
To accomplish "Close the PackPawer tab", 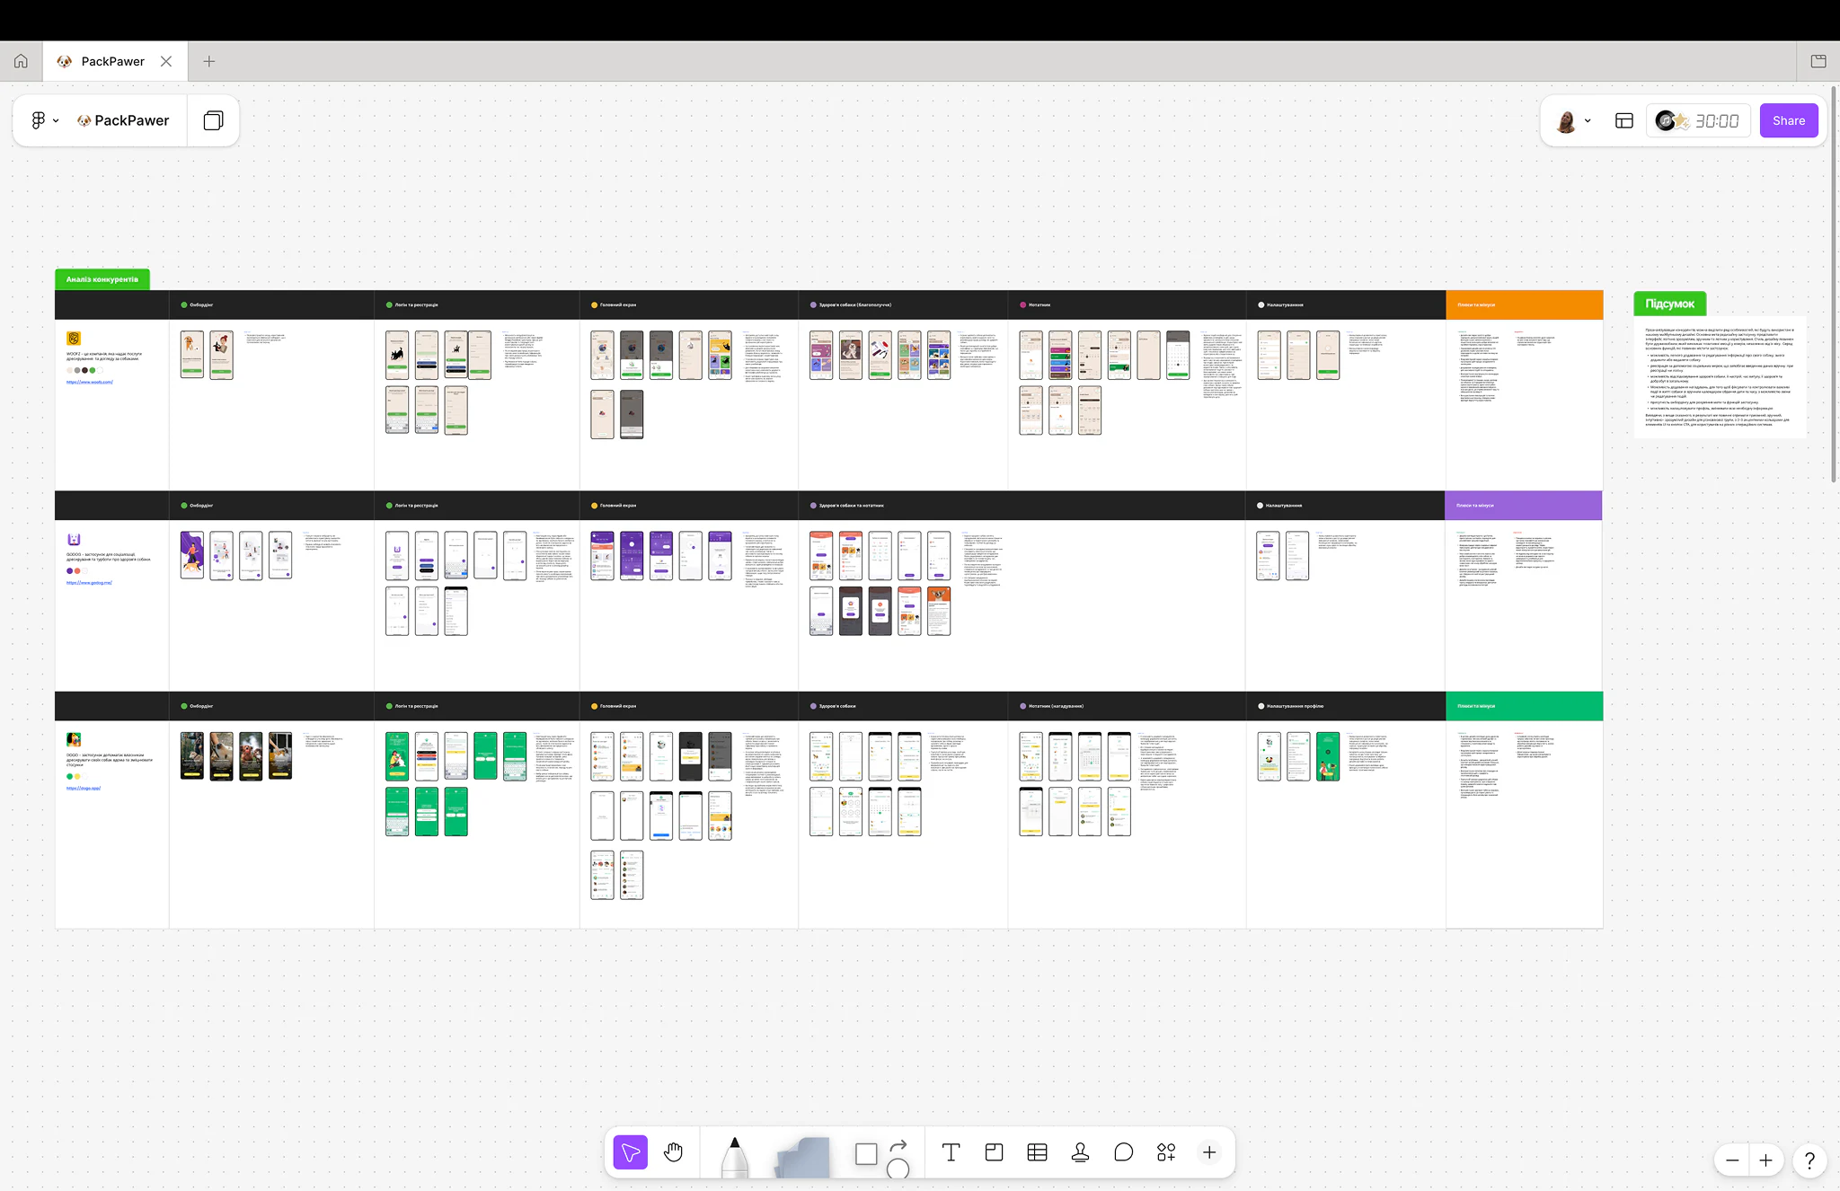I will click(x=166, y=61).
